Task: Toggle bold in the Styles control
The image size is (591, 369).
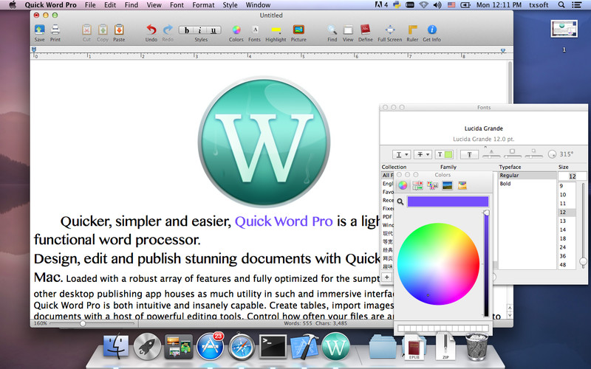Action: point(186,30)
